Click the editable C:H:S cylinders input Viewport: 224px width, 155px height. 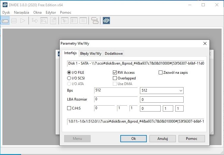[150, 109]
